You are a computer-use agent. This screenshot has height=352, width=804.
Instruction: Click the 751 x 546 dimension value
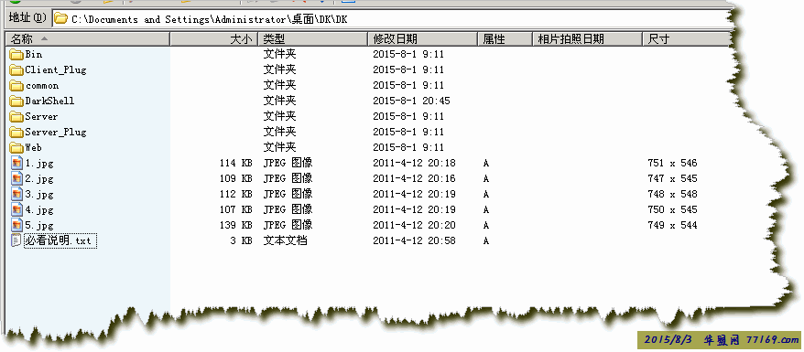pos(672,164)
